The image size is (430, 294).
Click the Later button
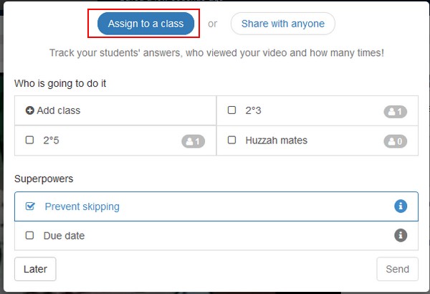coord(35,269)
